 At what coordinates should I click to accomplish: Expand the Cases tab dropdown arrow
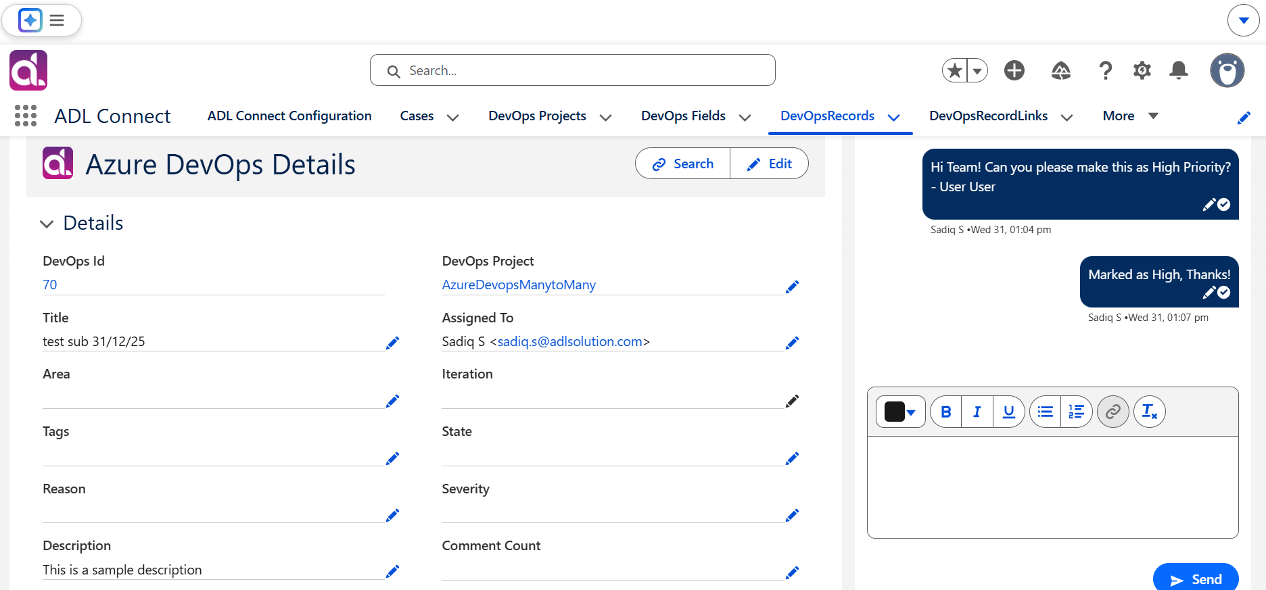tap(453, 117)
